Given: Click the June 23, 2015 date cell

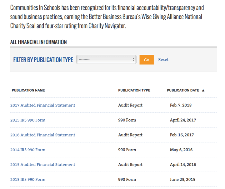Looking at the screenshot, I should 182,179.
